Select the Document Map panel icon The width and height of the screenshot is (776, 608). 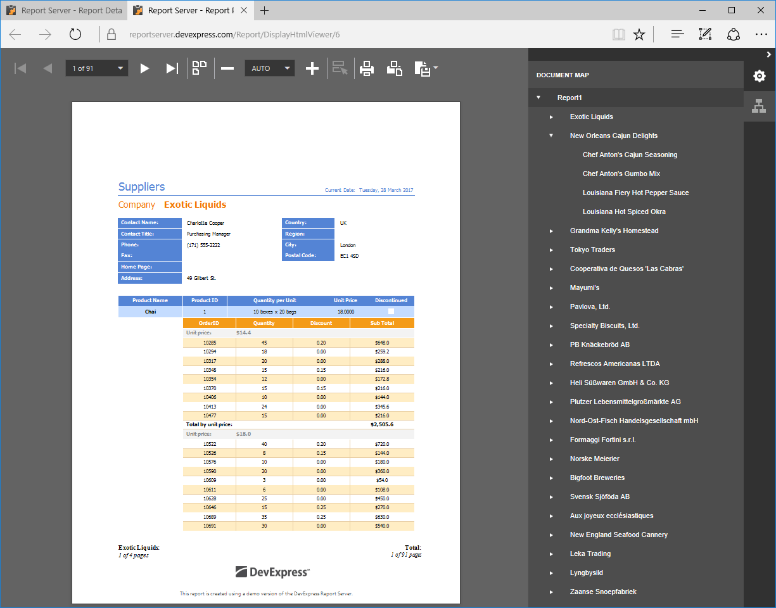[x=760, y=106]
